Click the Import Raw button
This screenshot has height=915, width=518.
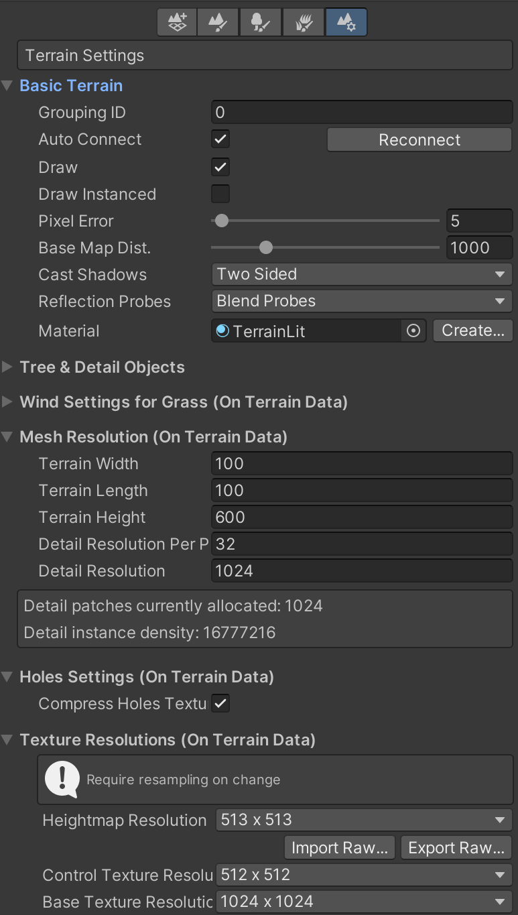(339, 847)
